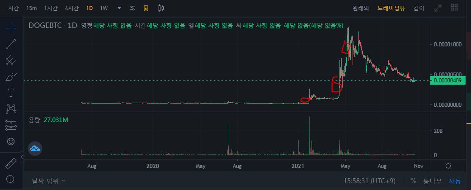The height and width of the screenshot is (190, 471).
Task: Toggle 자동 auto scale
Action: click(454, 181)
